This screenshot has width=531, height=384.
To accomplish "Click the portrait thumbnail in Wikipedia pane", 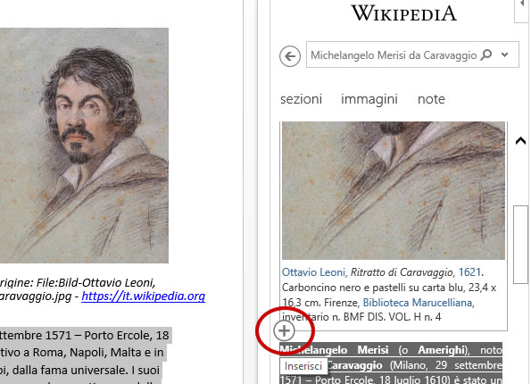I will click(394, 190).
